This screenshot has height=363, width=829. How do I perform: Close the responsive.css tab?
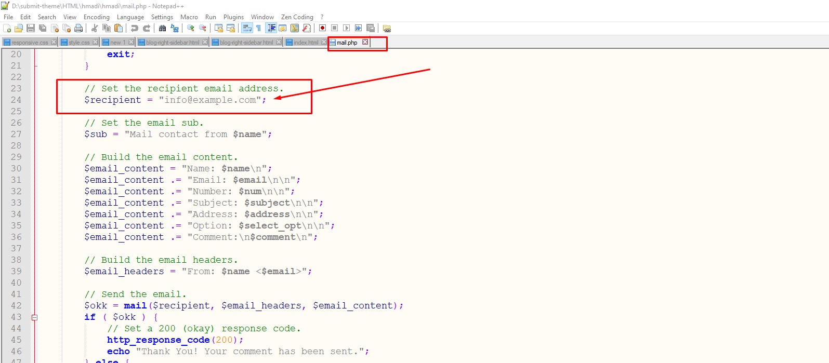pyautogui.click(x=54, y=42)
